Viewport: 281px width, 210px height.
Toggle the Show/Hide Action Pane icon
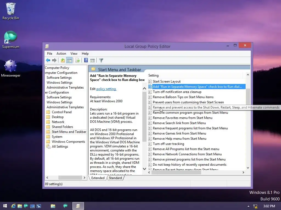point(92,60)
